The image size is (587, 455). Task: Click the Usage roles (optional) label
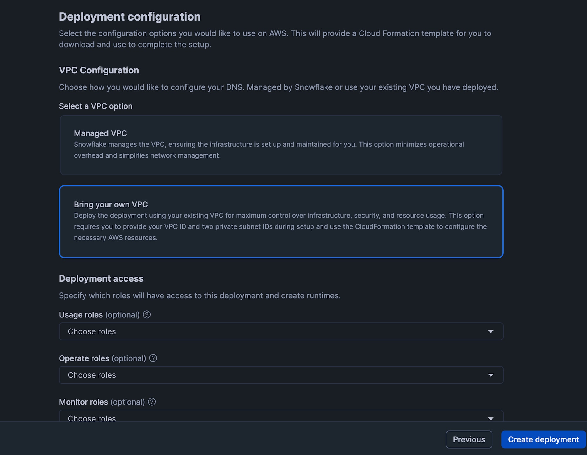tap(99, 315)
